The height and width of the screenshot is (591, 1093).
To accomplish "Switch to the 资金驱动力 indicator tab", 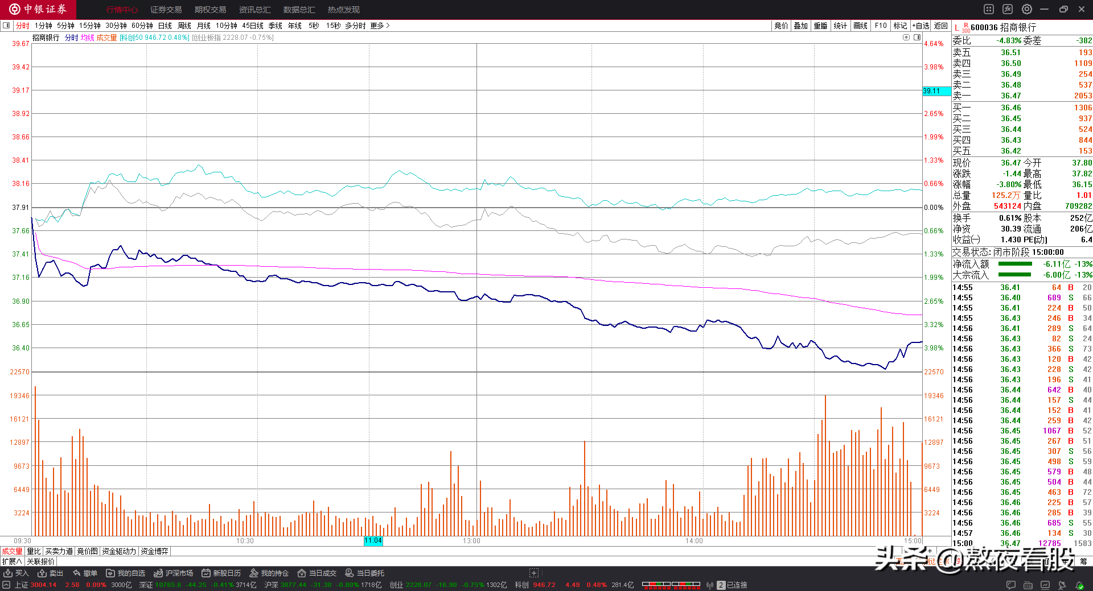I will click(119, 551).
